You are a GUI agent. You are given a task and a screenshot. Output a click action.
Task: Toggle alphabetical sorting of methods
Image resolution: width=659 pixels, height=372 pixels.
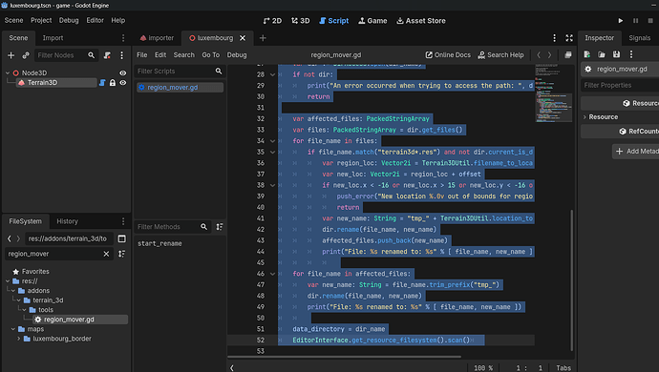point(220,227)
